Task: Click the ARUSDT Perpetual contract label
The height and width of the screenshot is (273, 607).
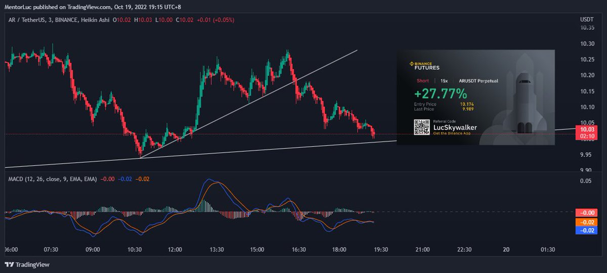Action: click(478, 81)
